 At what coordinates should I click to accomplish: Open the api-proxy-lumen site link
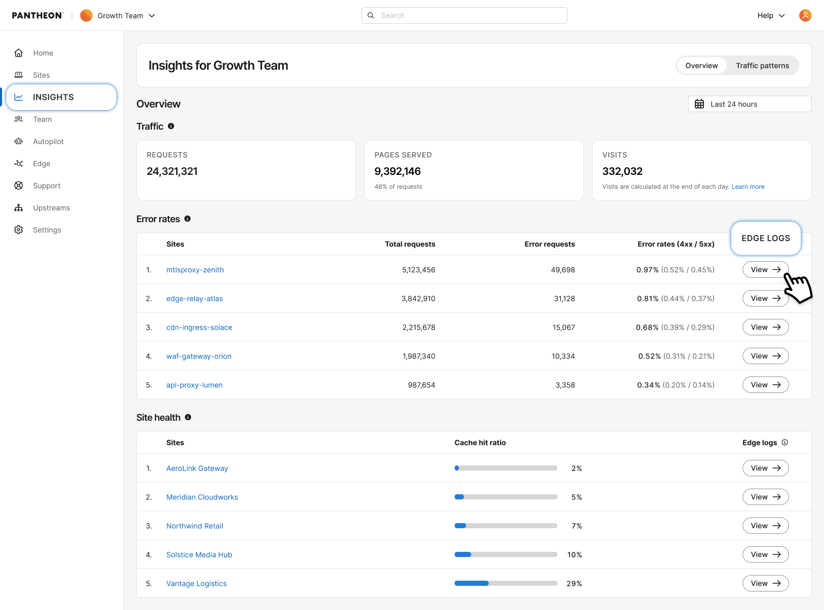pos(194,385)
